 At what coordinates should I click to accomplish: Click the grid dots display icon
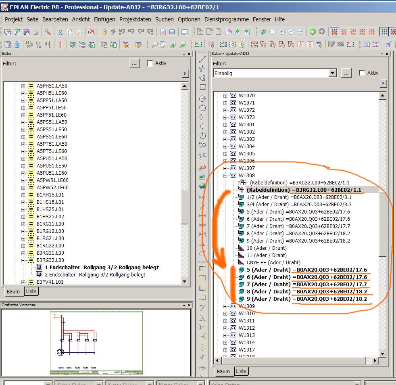384,32
